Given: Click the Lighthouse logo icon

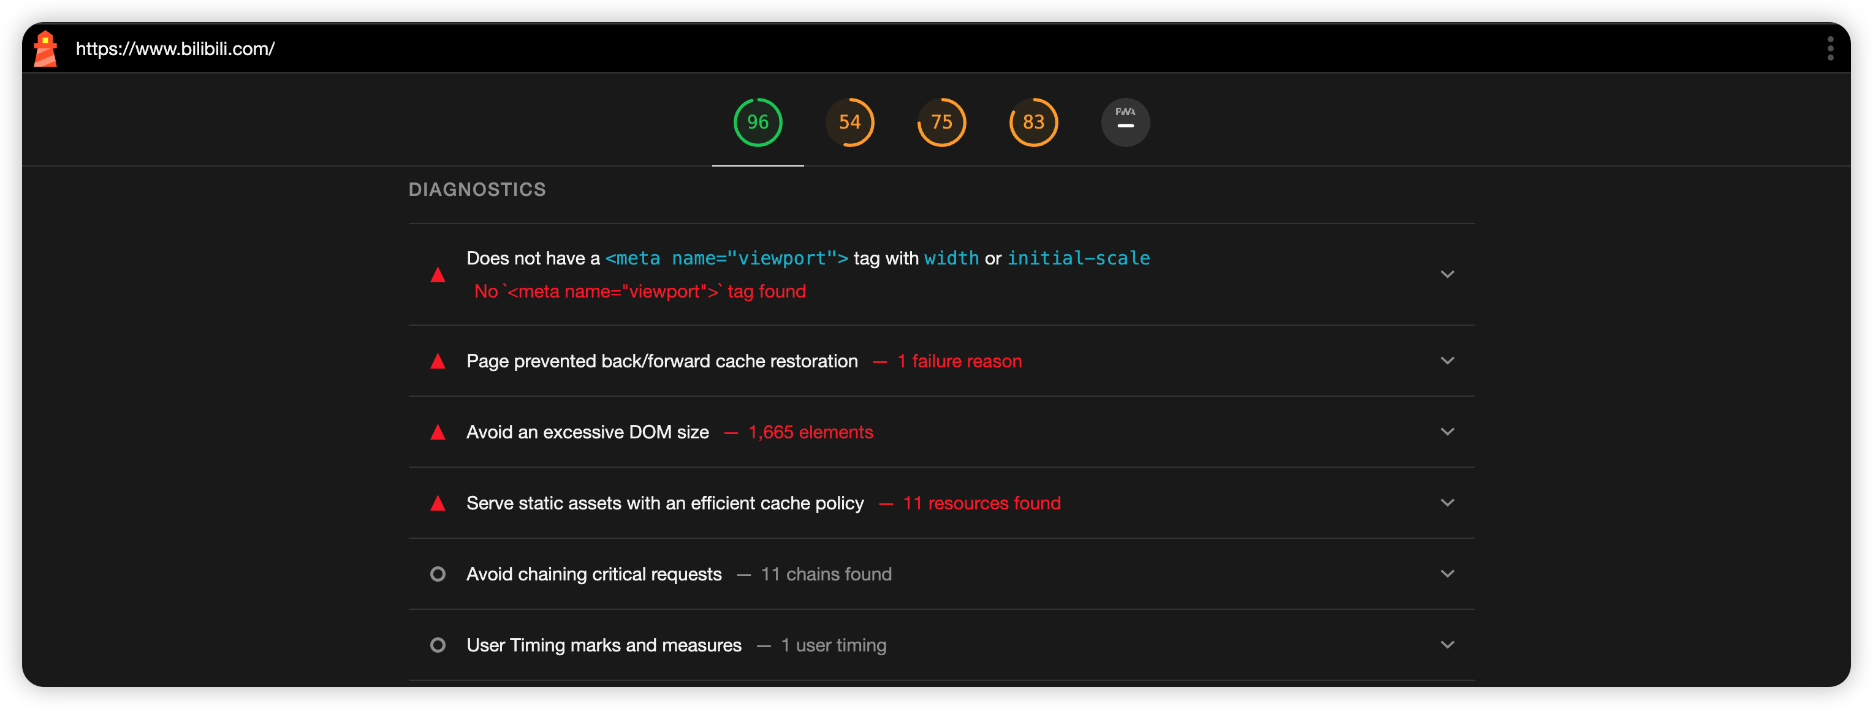Looking at the screenshot, I should (x=45, y=48).
